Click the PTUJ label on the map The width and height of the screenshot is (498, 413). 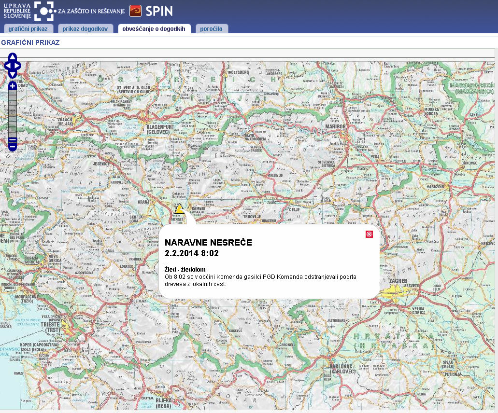click(375, 156)
